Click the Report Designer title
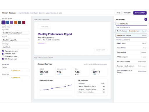 tap(9, 13)
